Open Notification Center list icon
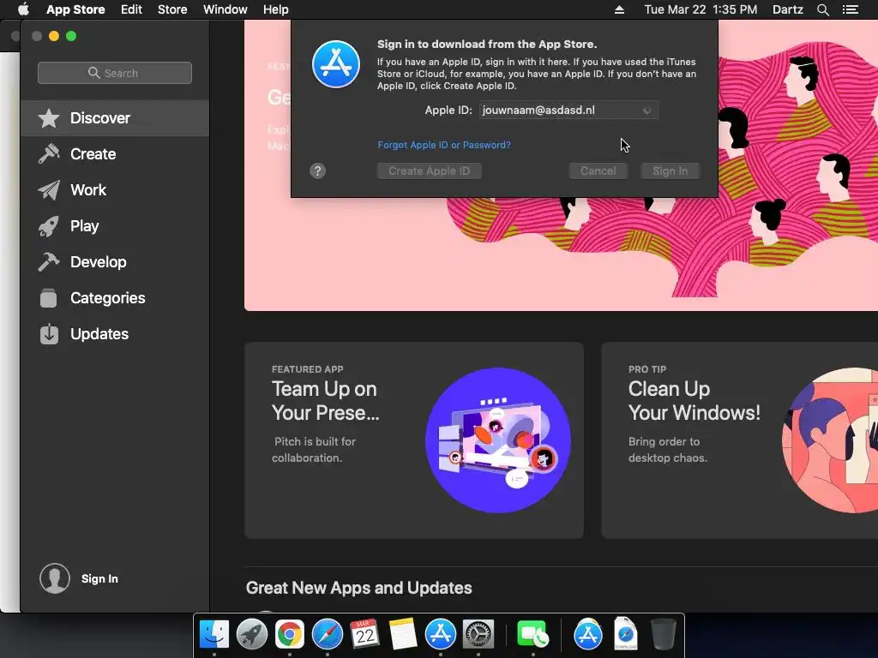Image resolution: width=878 pixels, height=658 pixels. click(851, 9)
